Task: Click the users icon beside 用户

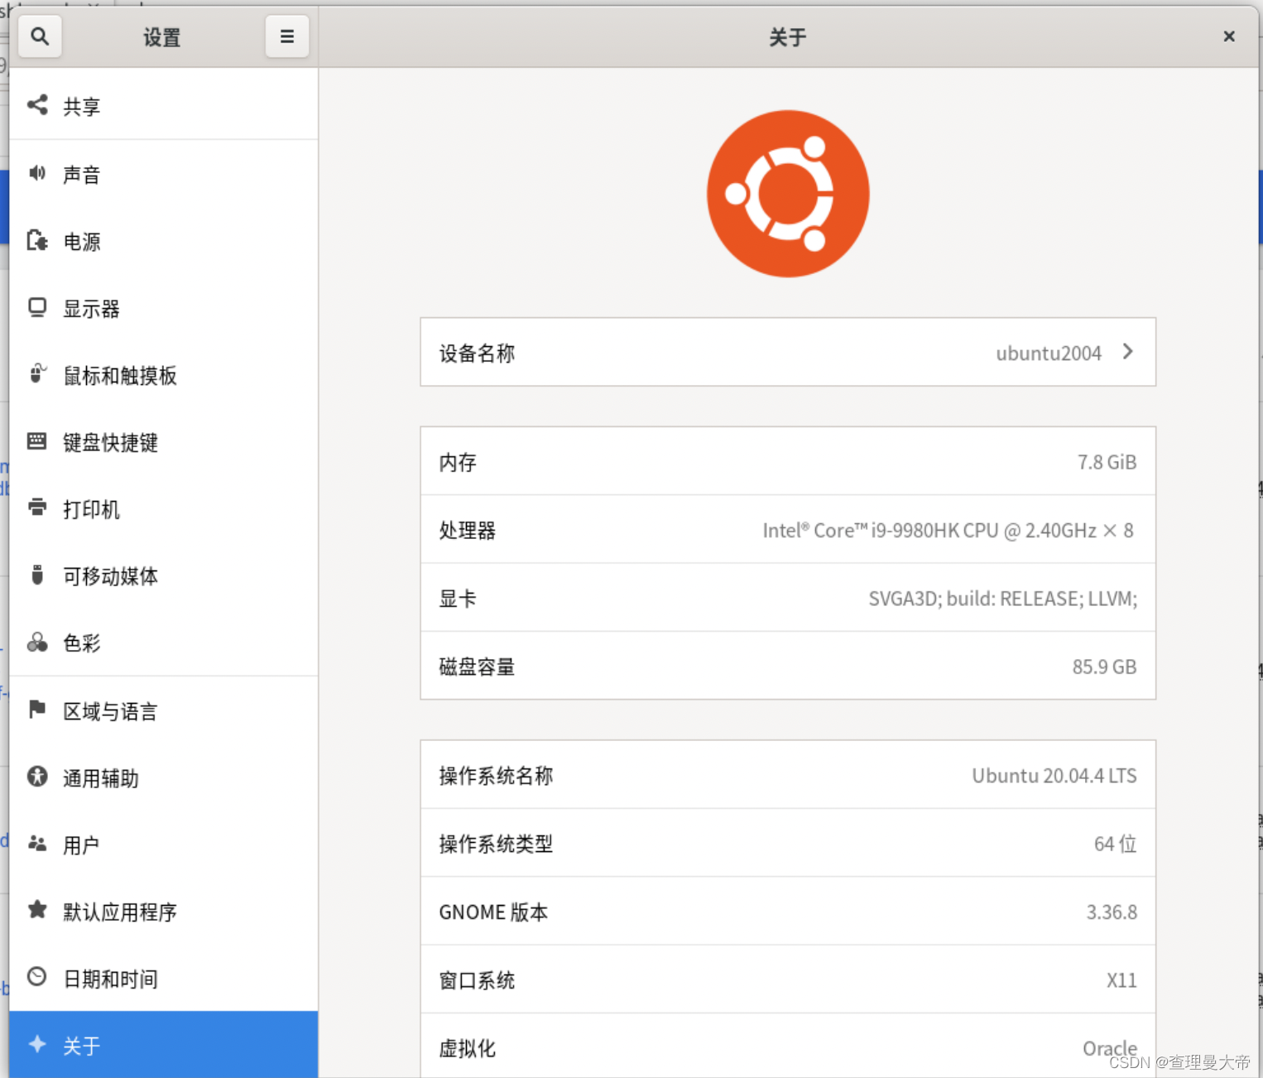Action: [x=37, y=844]
